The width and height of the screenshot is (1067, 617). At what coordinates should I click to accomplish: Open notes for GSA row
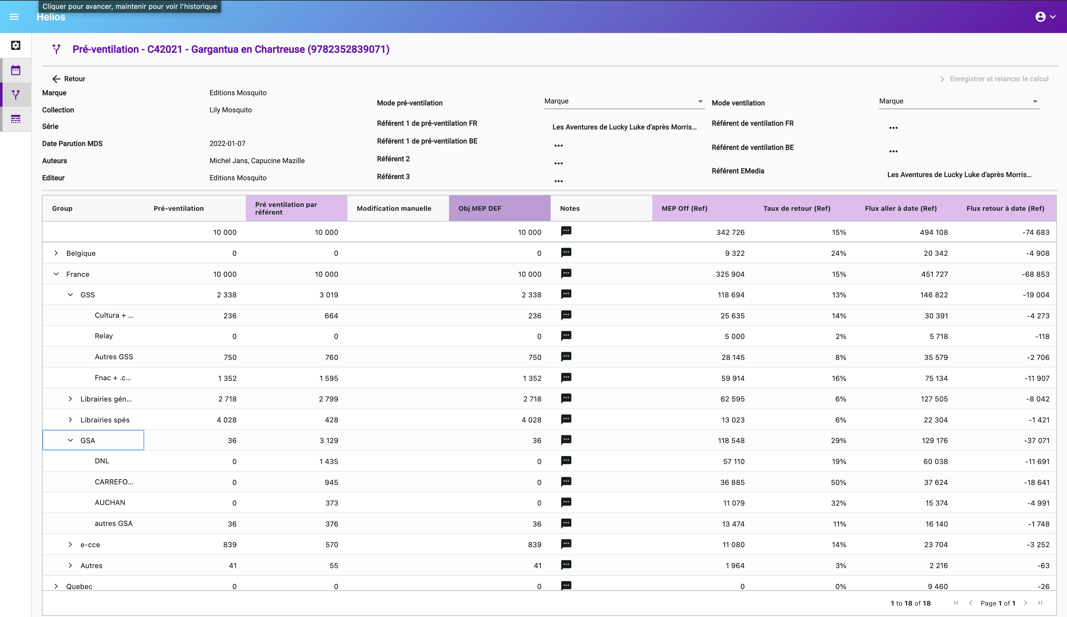(x=566, y=440)
